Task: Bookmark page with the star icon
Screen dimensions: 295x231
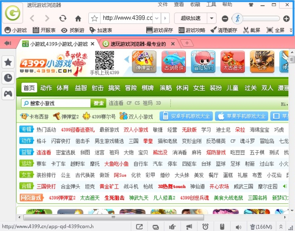Action: 94,18
